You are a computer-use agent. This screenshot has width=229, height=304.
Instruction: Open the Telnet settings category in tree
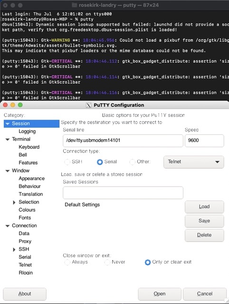point(25,265)
